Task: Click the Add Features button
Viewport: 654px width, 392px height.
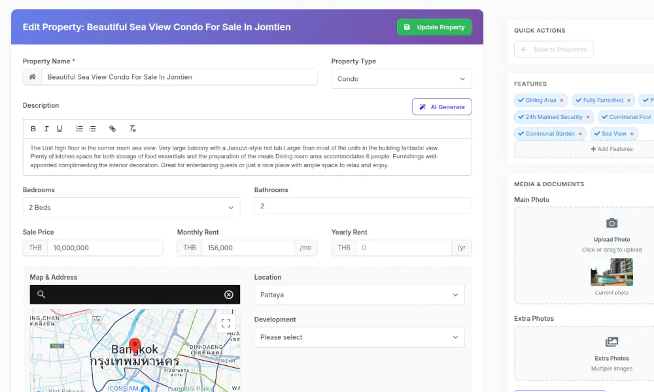Action: 611,149
